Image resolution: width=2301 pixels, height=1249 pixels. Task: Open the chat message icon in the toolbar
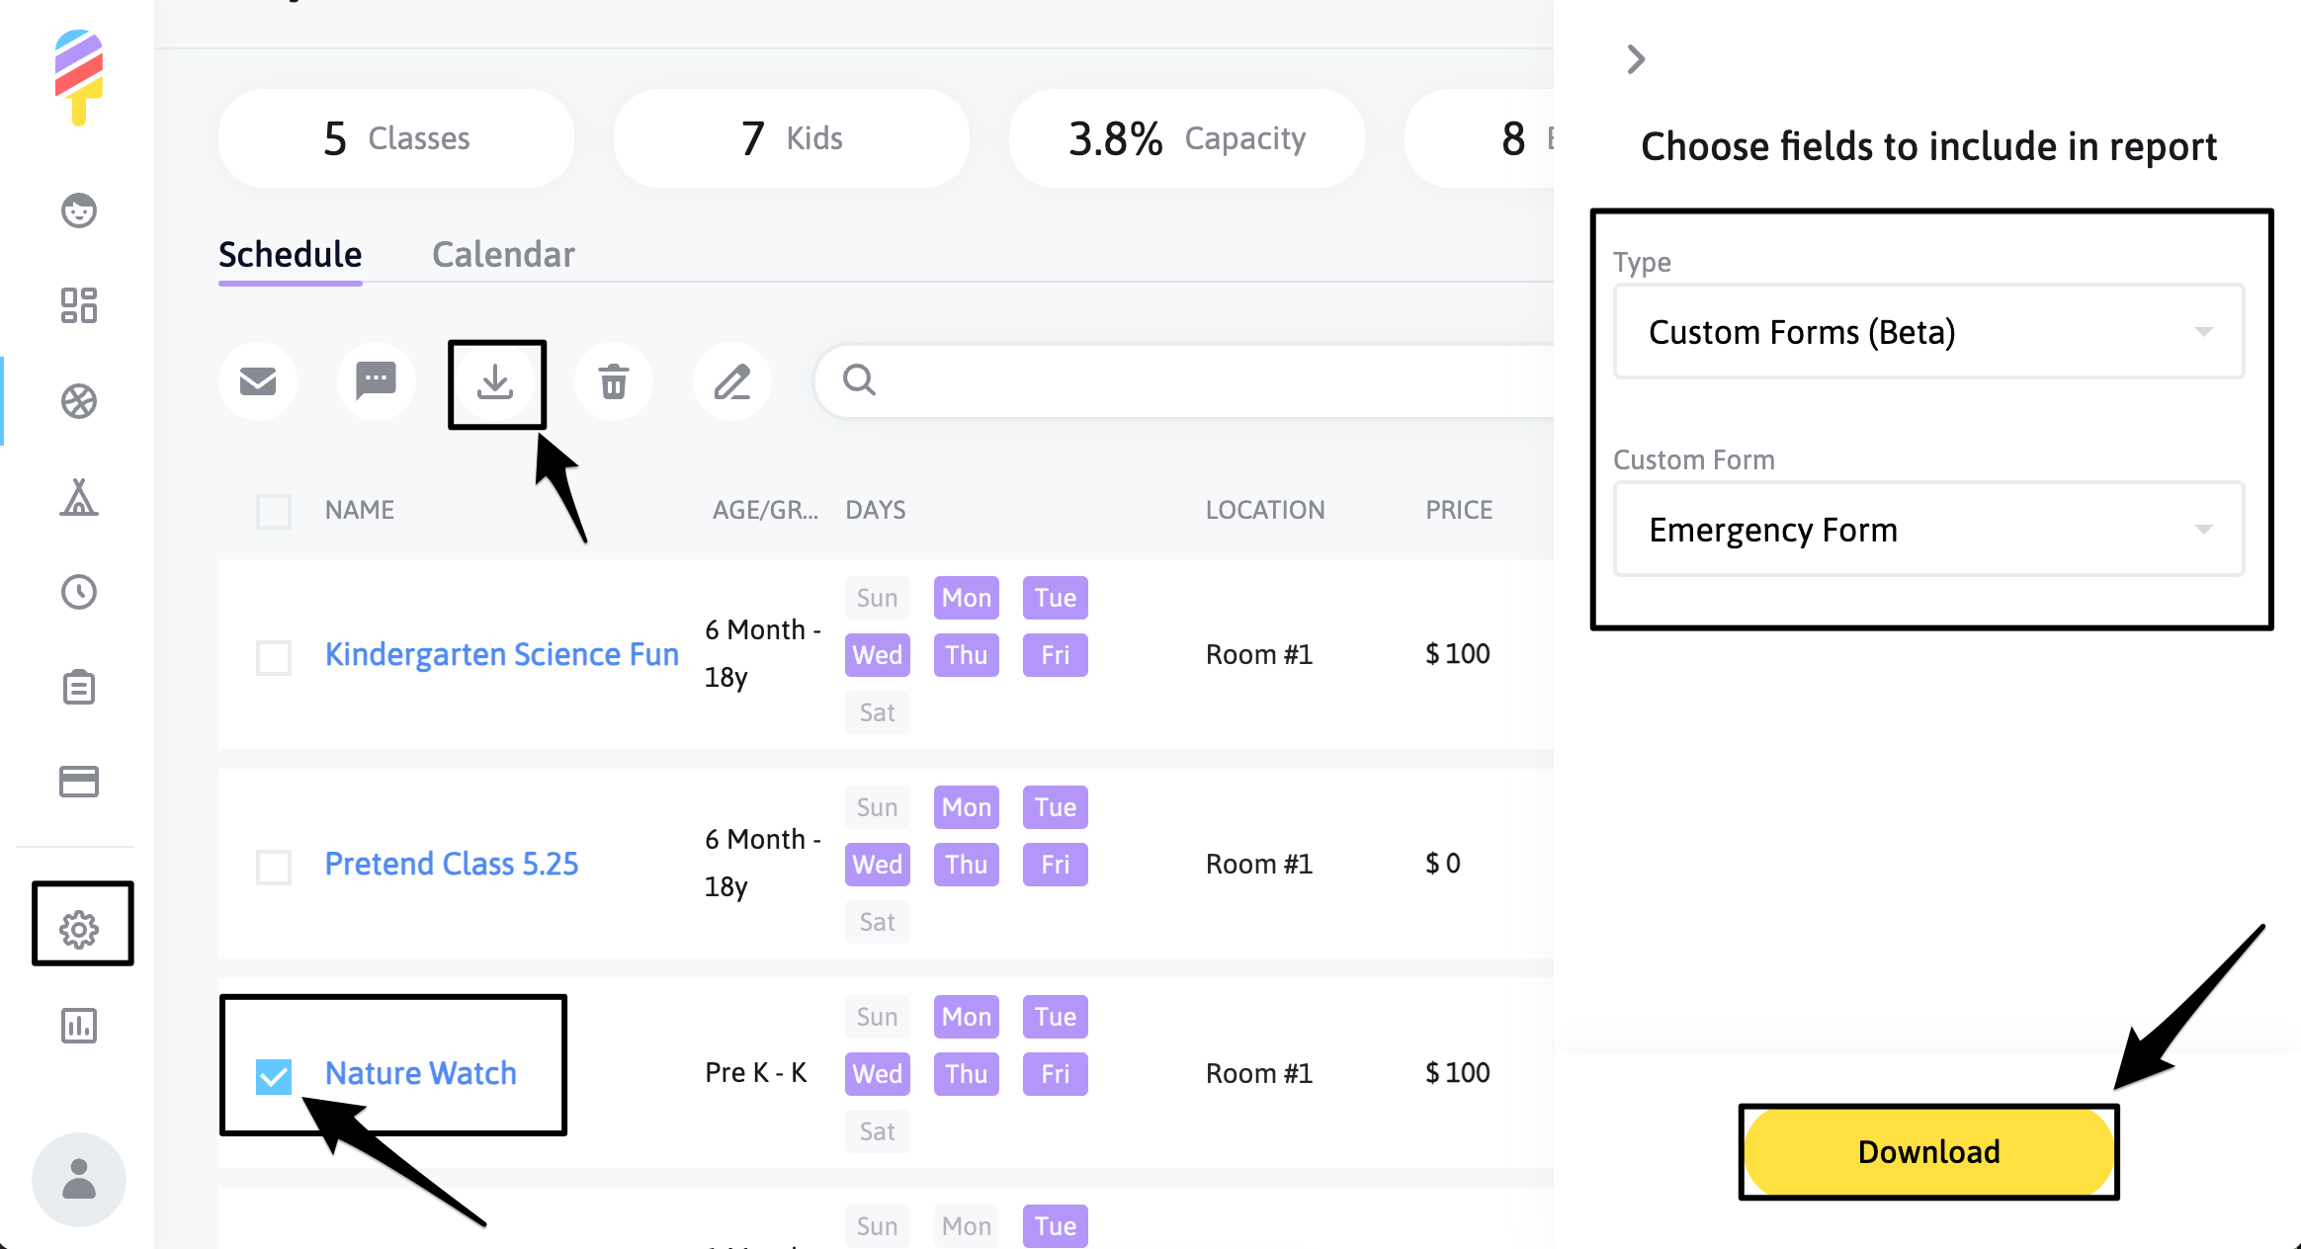[x=376, y=381]
